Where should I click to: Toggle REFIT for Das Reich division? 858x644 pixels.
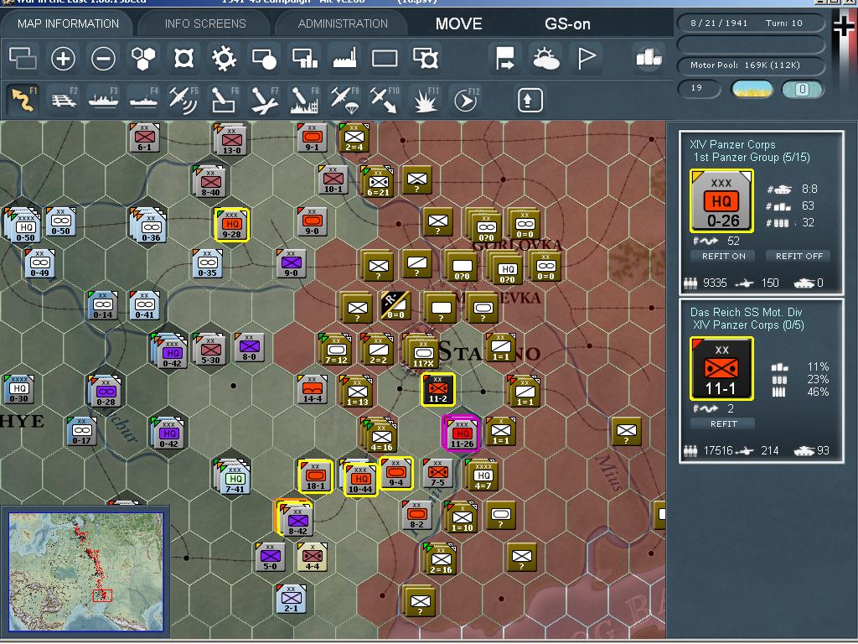pos(723,423)
